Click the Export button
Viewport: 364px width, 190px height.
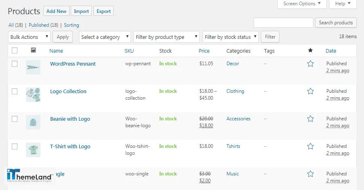pos(104,11)
